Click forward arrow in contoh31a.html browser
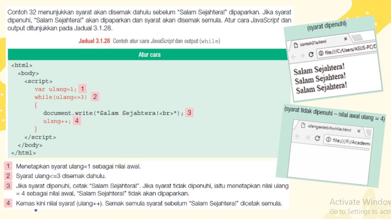 pyautogui.click(x=302, y=56)
